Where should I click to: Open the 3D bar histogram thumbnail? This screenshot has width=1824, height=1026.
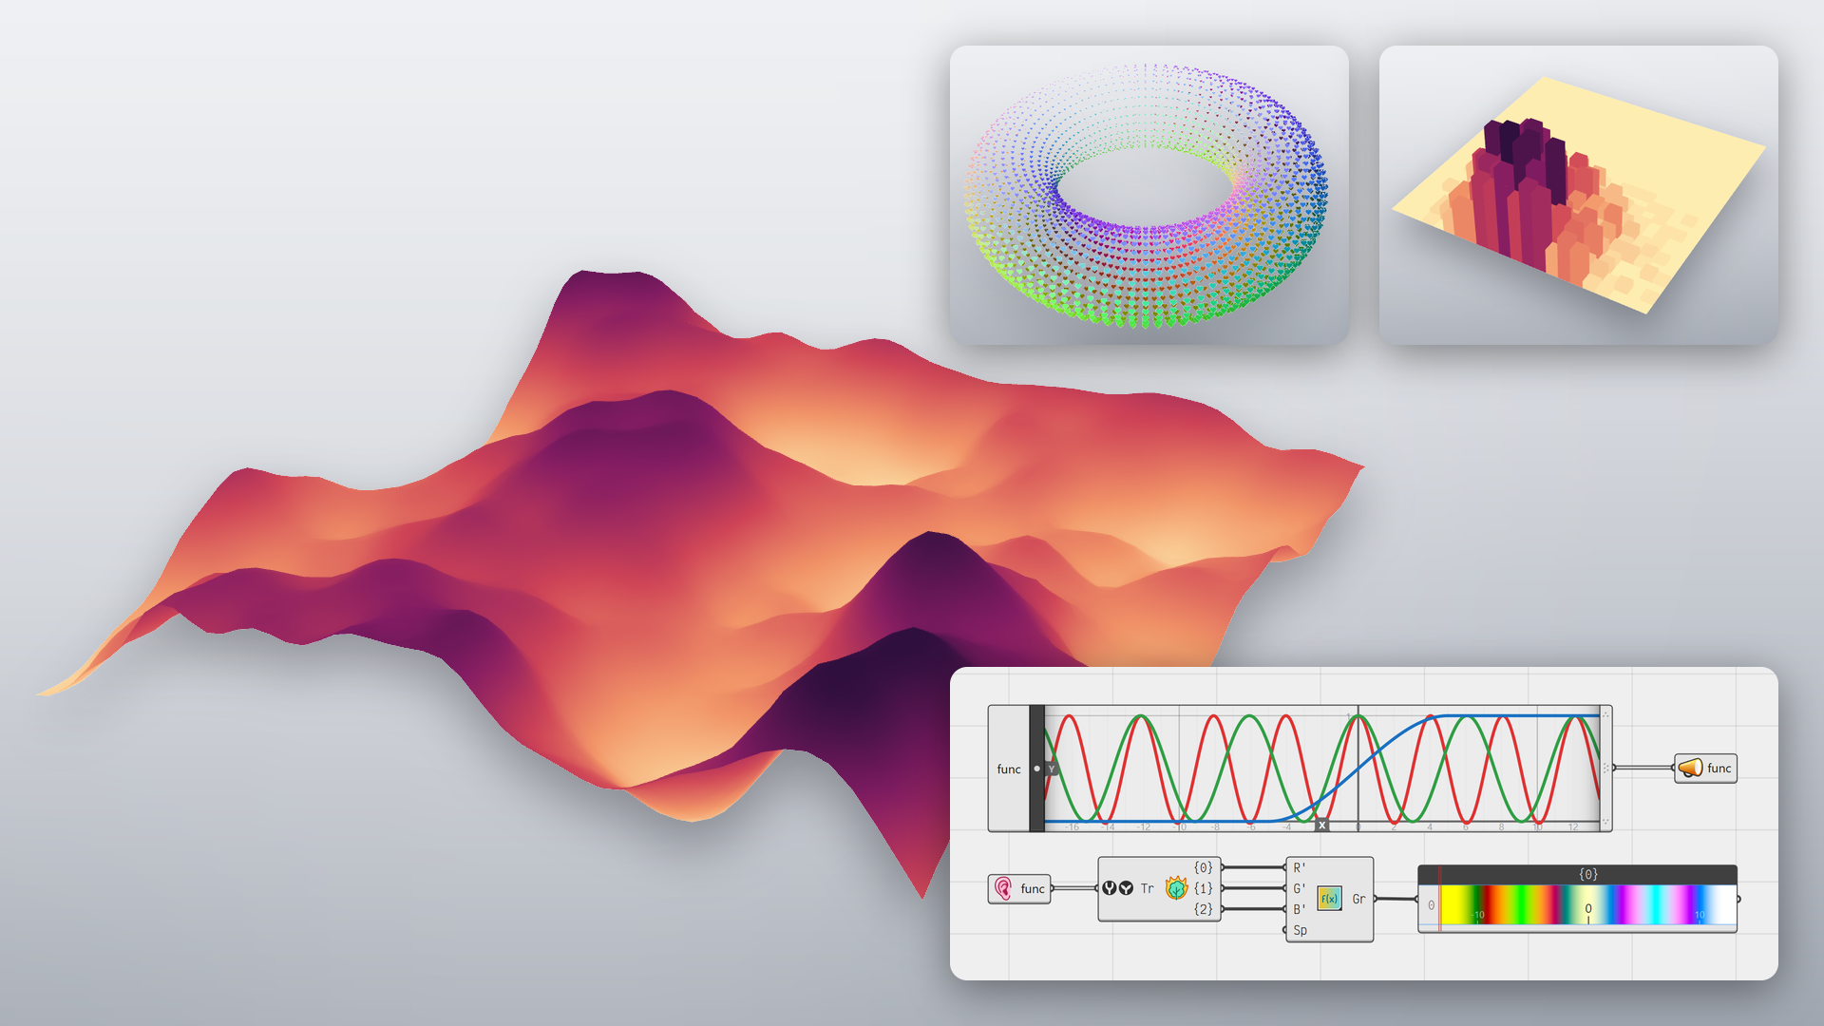click(1578, 195)
